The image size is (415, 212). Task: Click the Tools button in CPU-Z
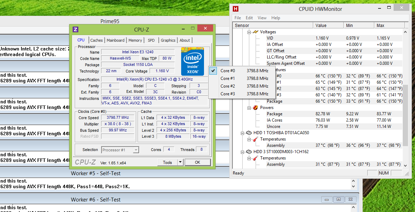pos(167,162)
